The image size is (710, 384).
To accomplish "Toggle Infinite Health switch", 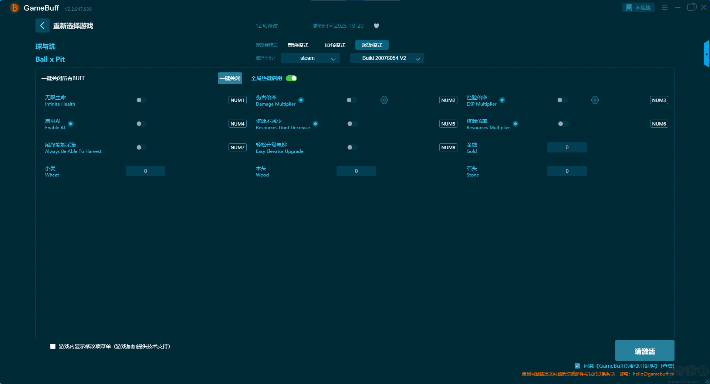I will click(141, 100).
